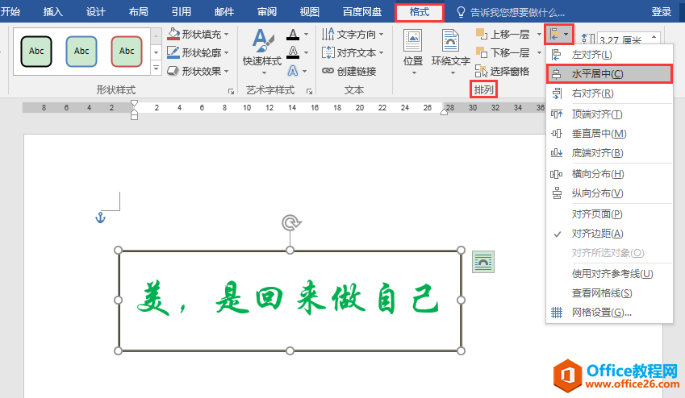Image resolution: width=685 pixels, height=398 pixels.
Task: Toggle Use Alignment Guides (使用对齐参考线)
Action: tap(609, 274)
